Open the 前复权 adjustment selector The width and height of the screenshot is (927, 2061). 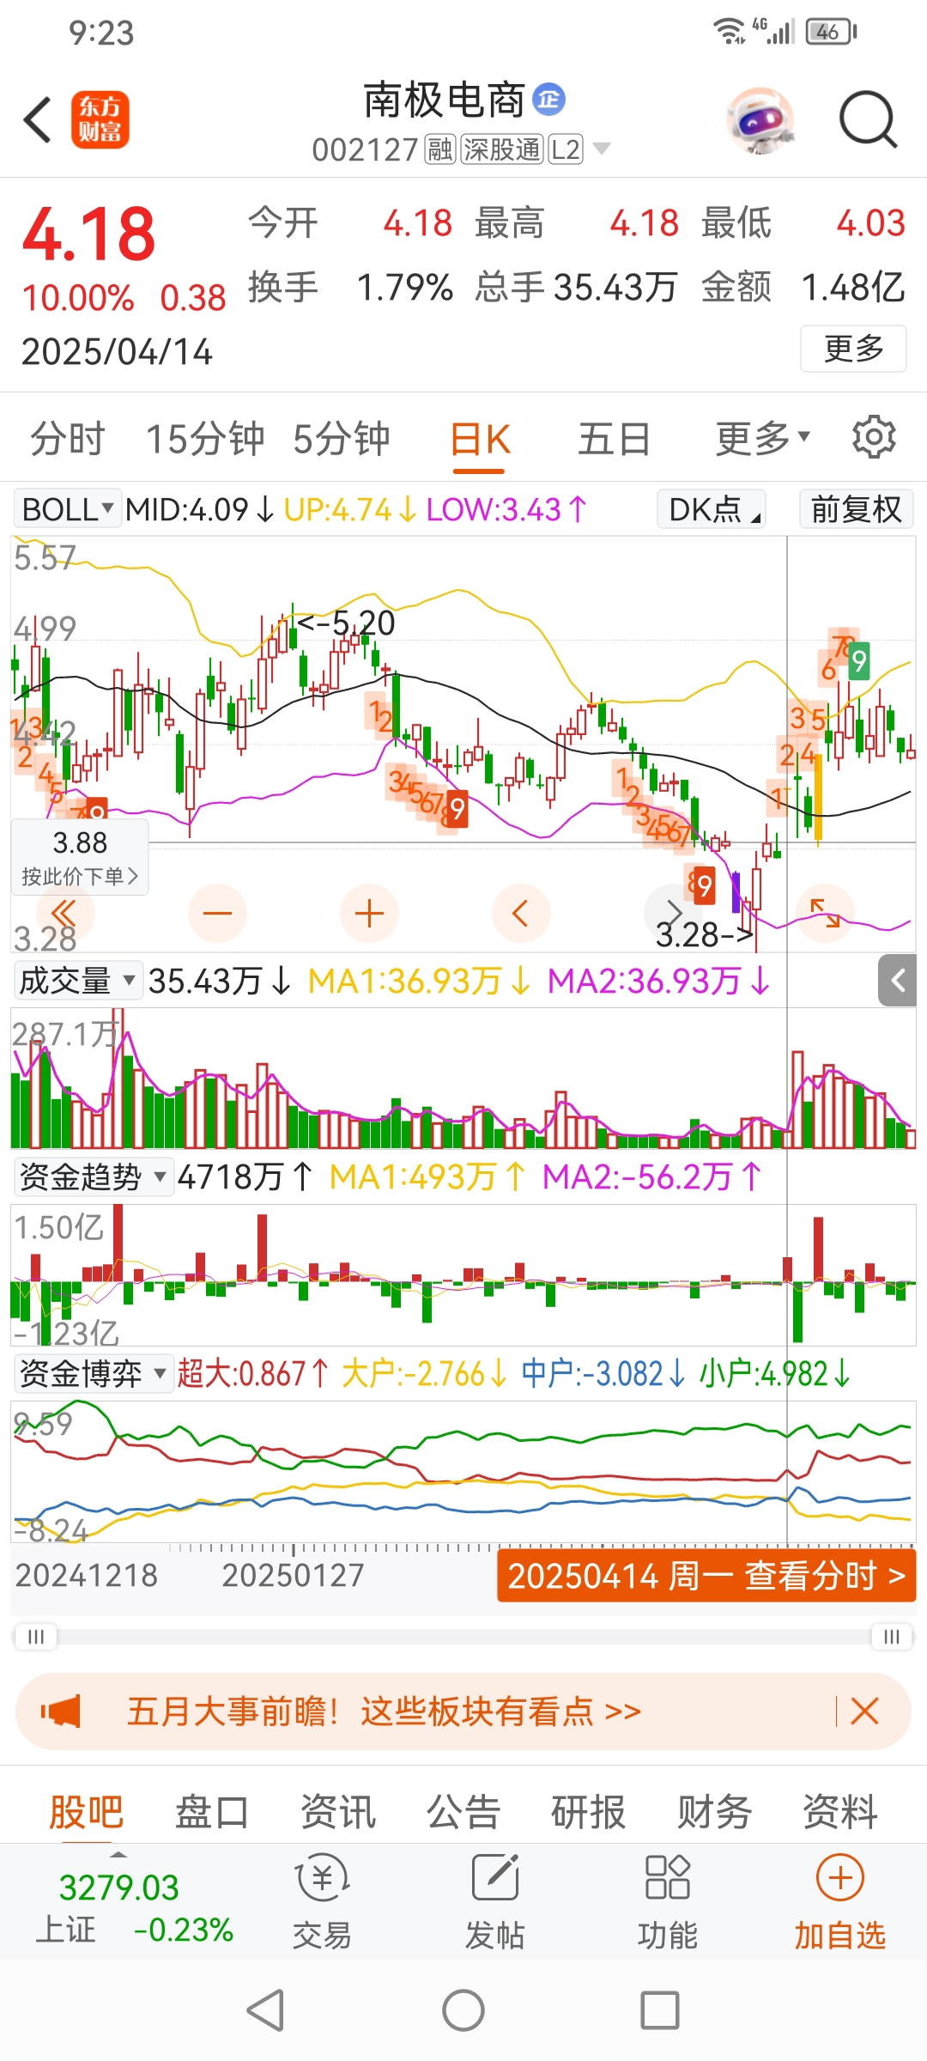(857, 509)
